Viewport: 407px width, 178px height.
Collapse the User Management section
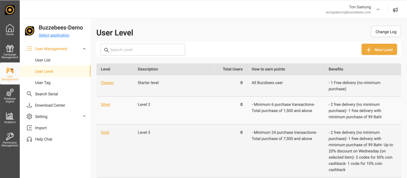[x=84, y=49]
